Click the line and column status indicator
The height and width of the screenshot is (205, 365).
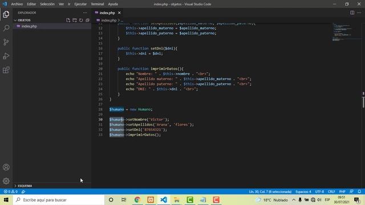[270, 192]
